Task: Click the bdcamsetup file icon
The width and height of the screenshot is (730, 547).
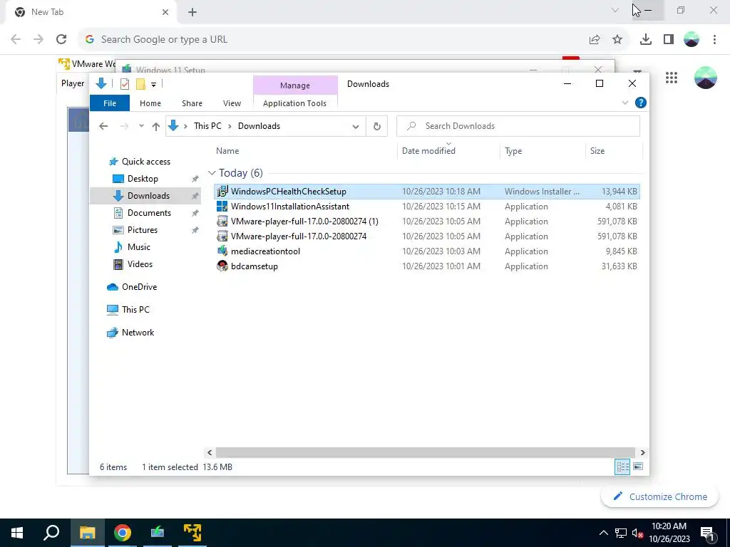Action: (222, 266)
